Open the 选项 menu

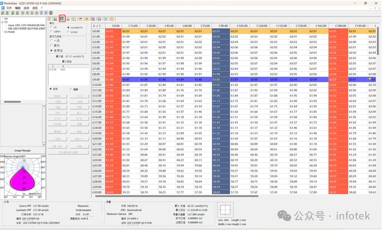pos(26,8)
